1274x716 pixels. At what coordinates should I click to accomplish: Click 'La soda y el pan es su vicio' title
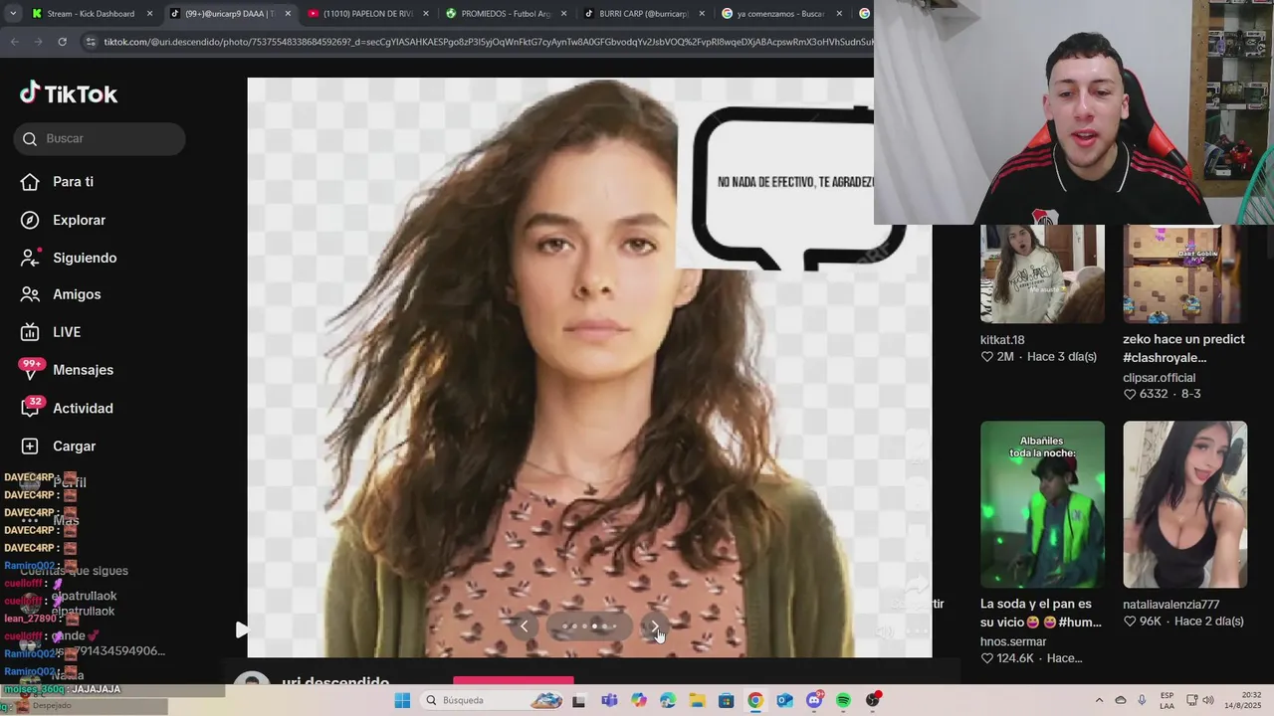point(1041,613)
